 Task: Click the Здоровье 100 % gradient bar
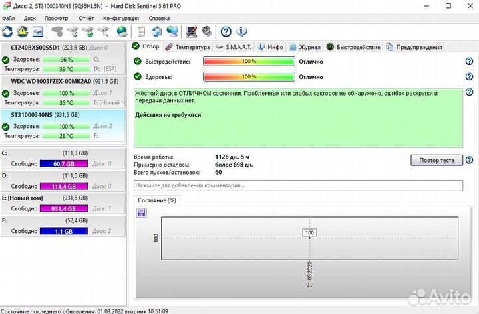point(249,76)
